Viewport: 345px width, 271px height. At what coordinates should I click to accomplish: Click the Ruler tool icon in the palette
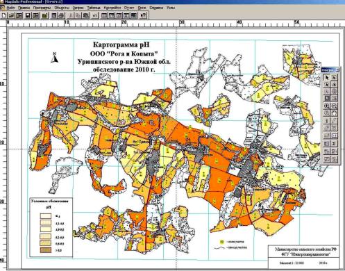pyautogui.click(x=334, y=135)
